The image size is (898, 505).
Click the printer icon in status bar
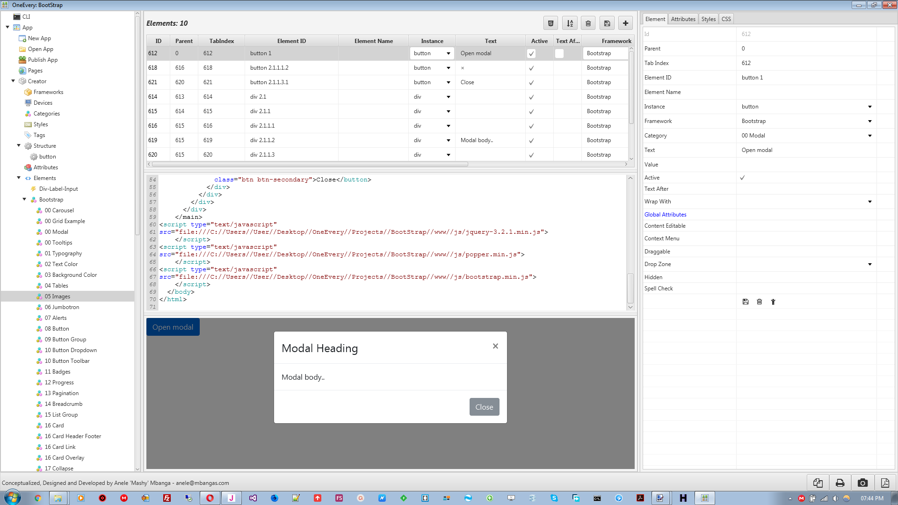click(x=840, y=483)
